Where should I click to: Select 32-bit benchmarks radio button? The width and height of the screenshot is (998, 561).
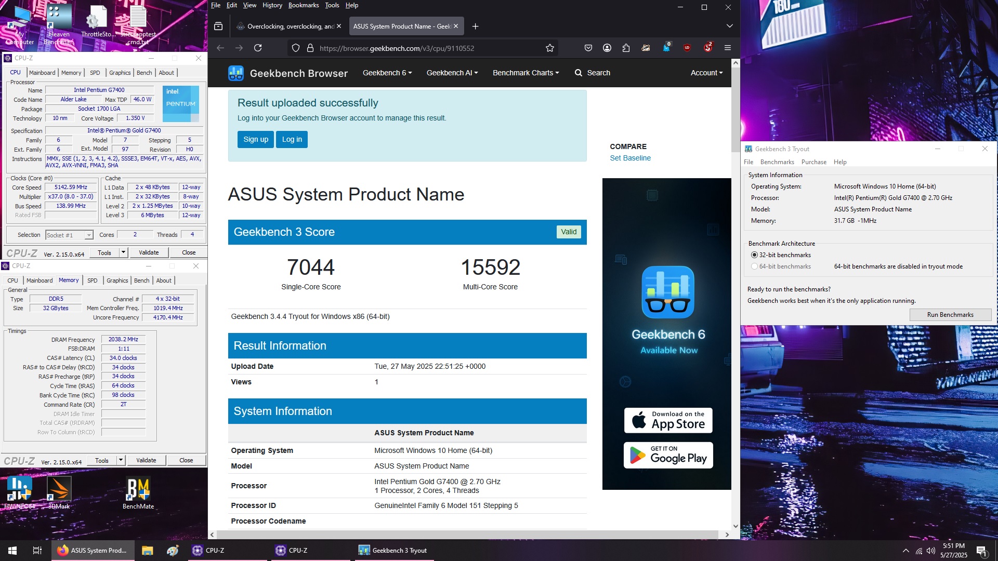coord(754,255)
